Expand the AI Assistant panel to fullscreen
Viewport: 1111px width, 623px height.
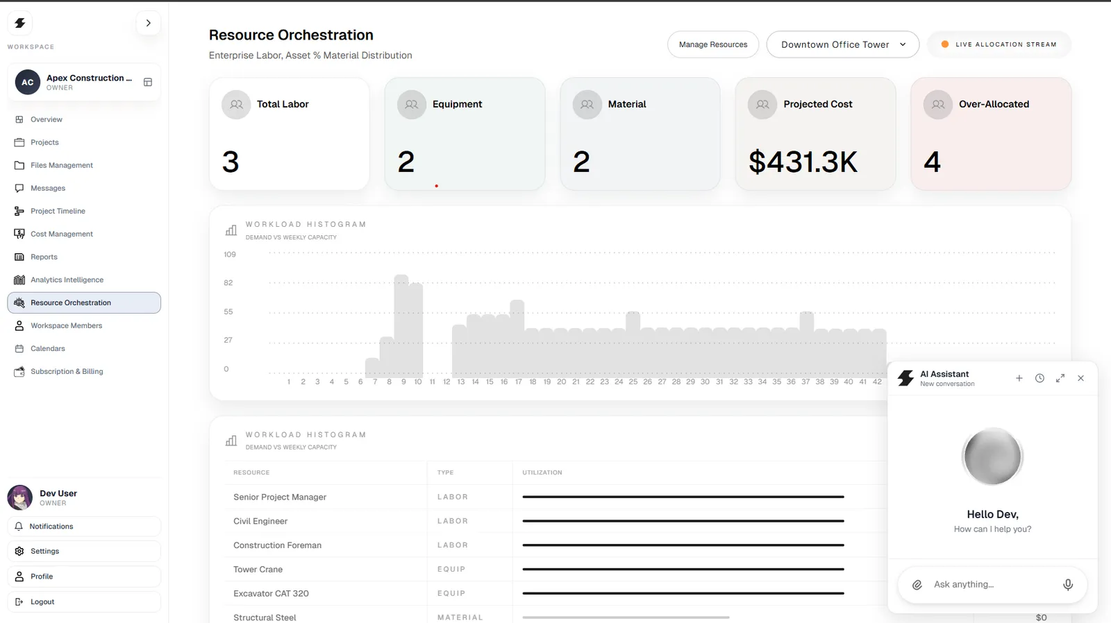[x=1060, y=378]
